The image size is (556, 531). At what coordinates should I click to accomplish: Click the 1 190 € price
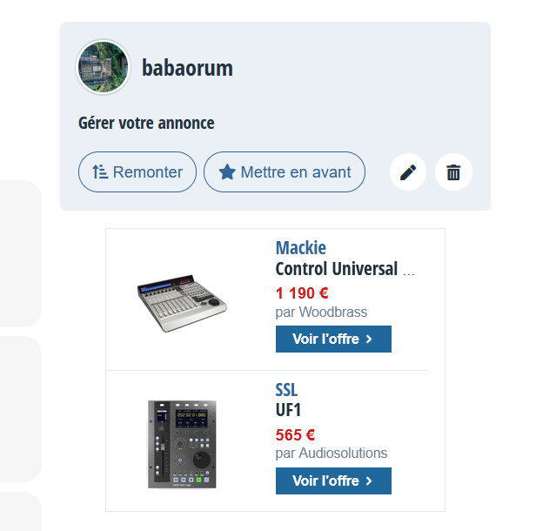click(x=302, y=293)
